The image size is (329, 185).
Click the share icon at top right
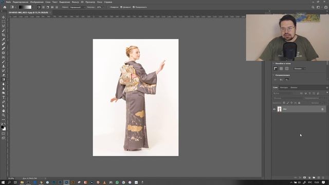point(326,7)
